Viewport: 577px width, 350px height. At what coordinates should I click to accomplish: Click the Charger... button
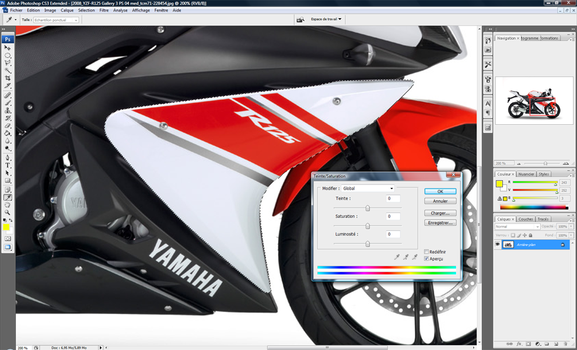click(440, 213)
